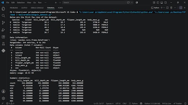
Task: Click the half-circle theme icon in title bar
Action: click(137, 2)
